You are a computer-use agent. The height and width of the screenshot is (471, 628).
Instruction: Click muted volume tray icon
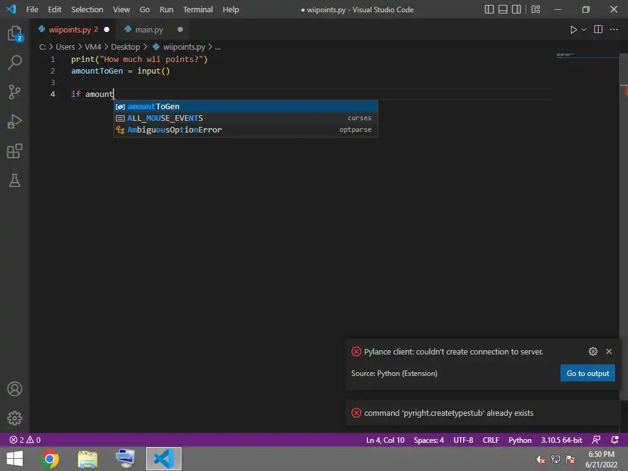click(x=540, y=459)
